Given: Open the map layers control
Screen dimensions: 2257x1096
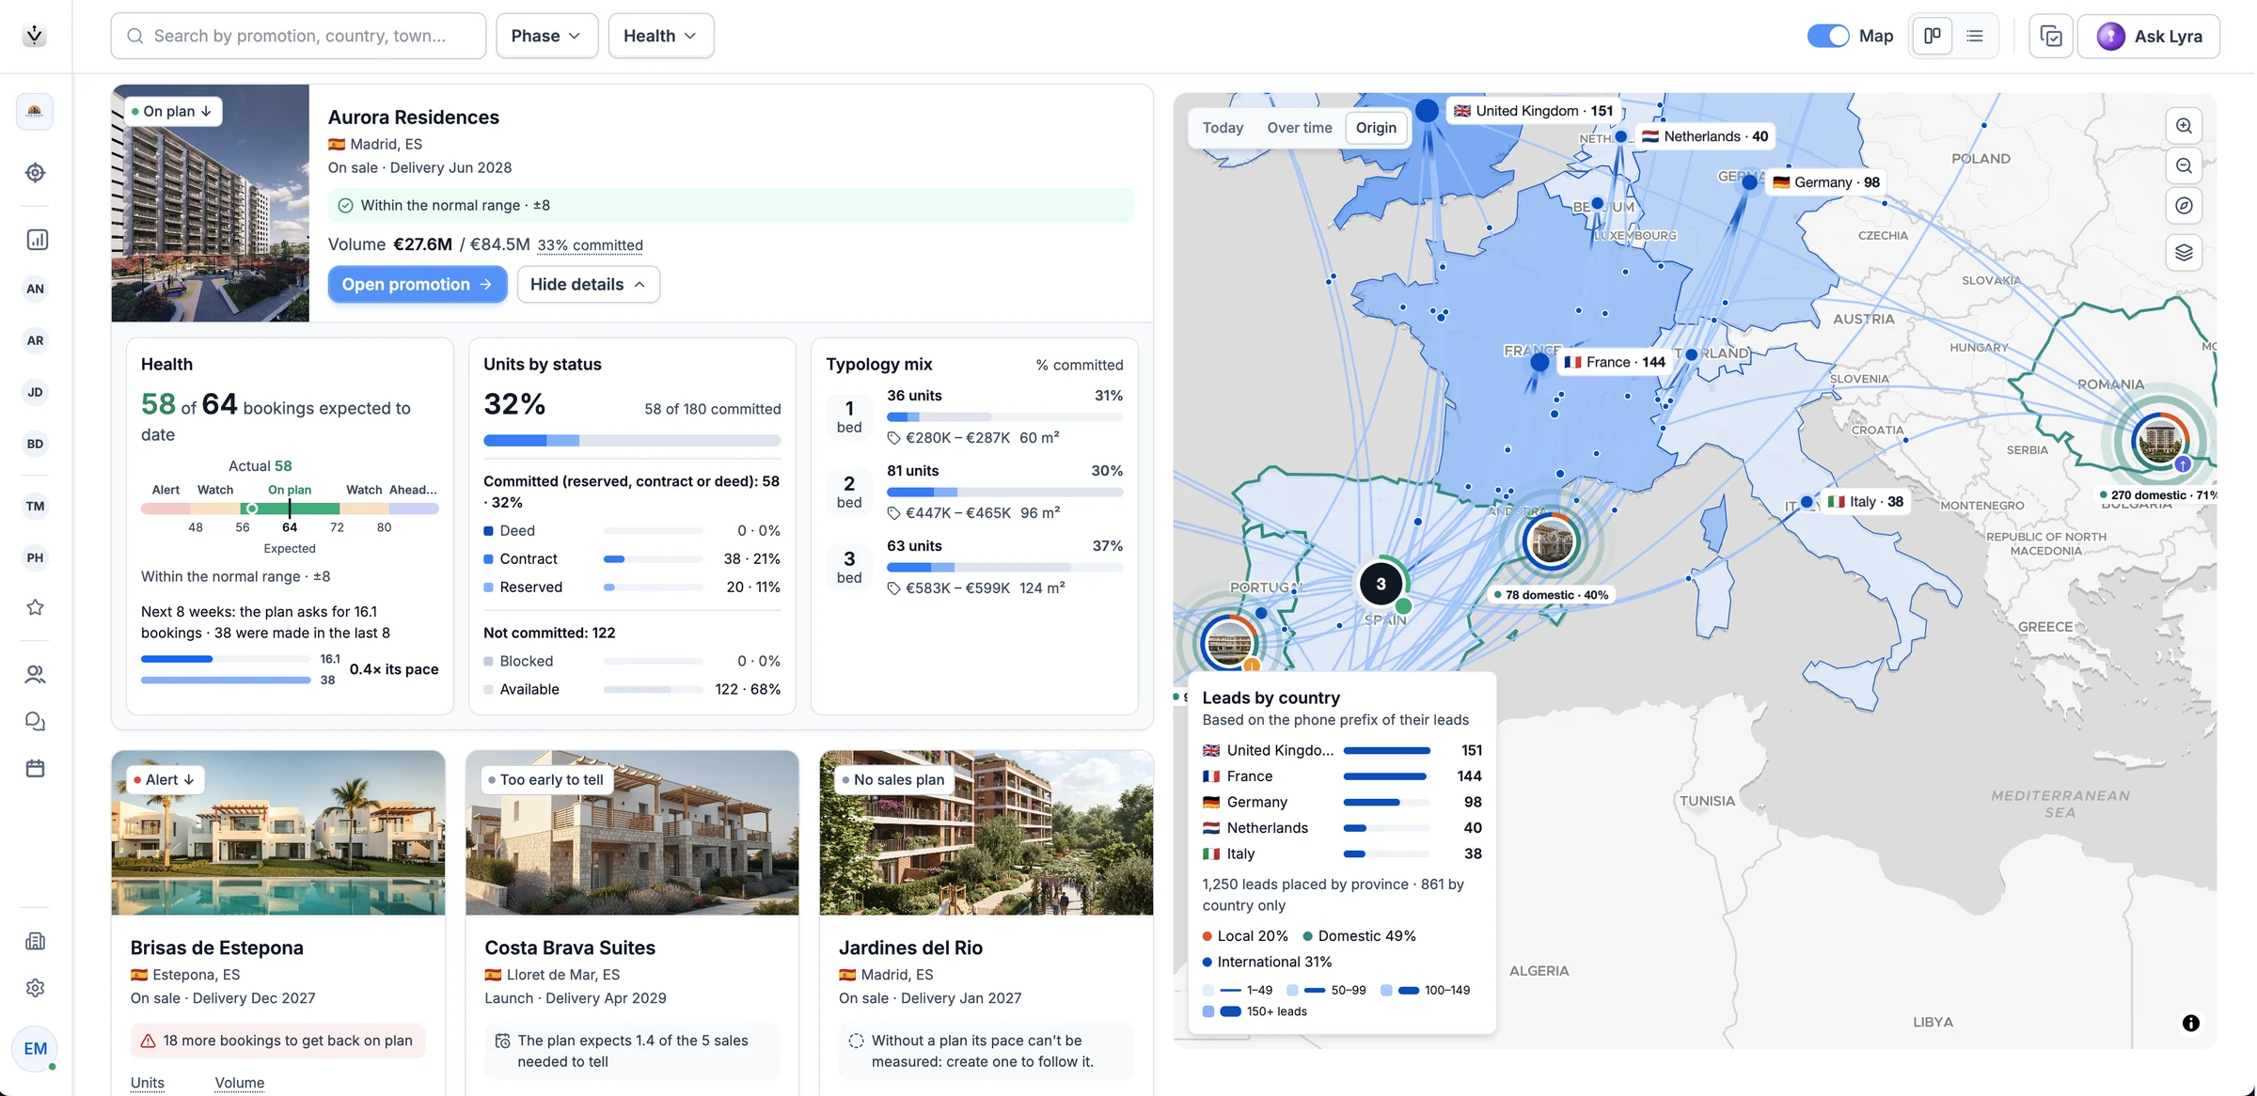Looking at the screenshot, I should point(2184,253).
